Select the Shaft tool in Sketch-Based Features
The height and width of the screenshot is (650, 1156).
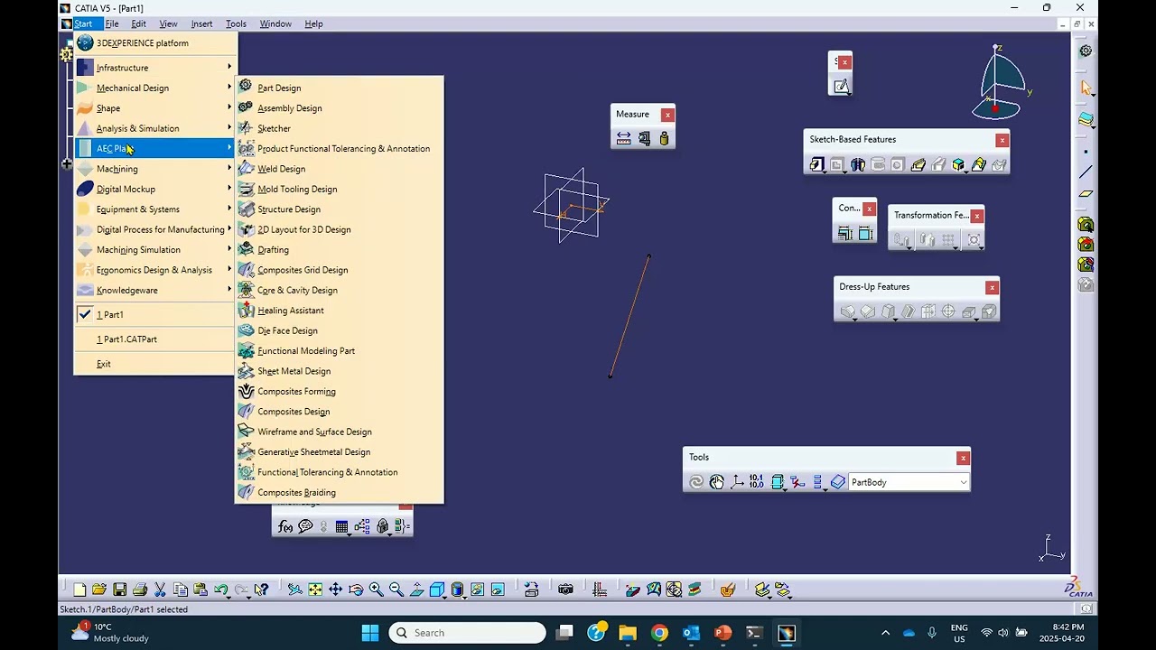click(x=858, y=164)
